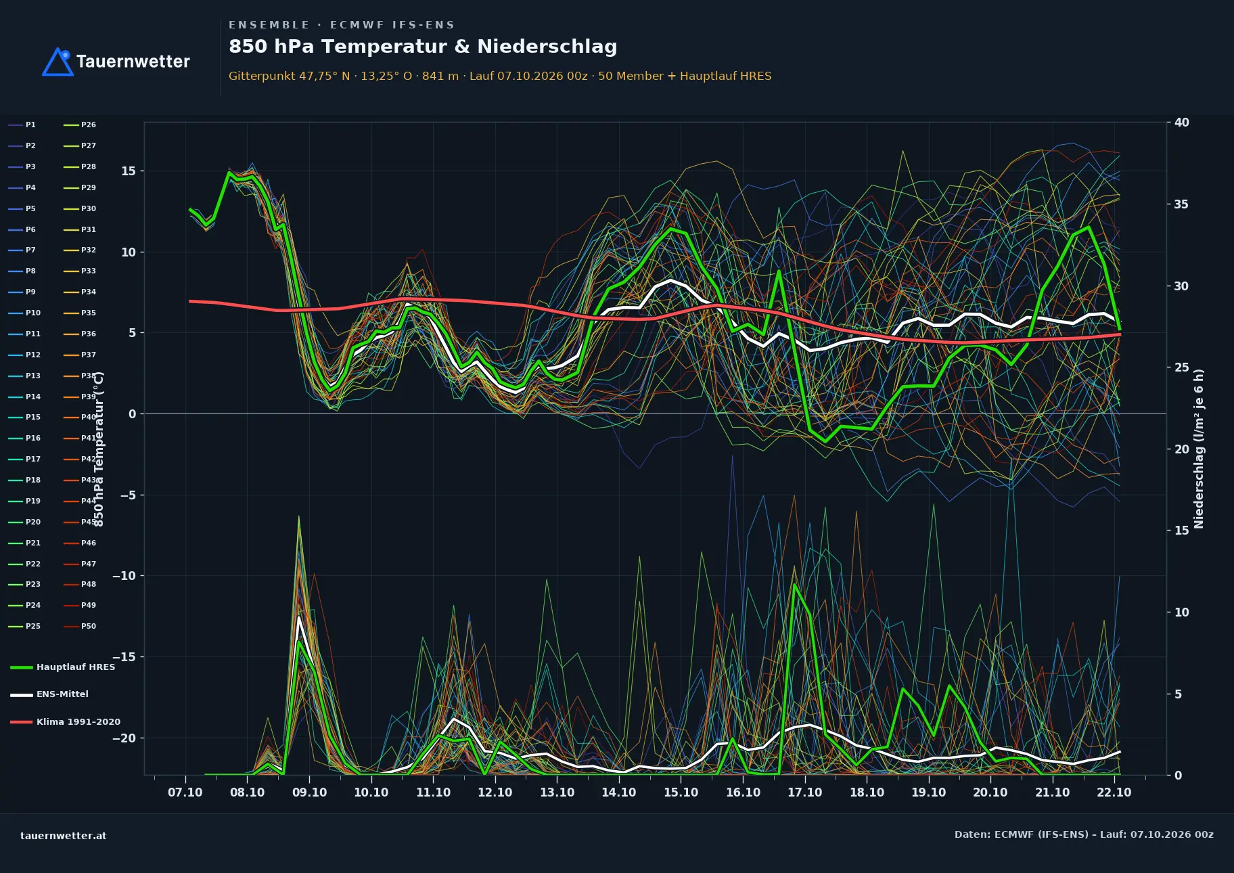The width and height of the screenshot is (1234, 873).
Task: Click the Klima 1991–2020 legend label
Action: point(78,722)
